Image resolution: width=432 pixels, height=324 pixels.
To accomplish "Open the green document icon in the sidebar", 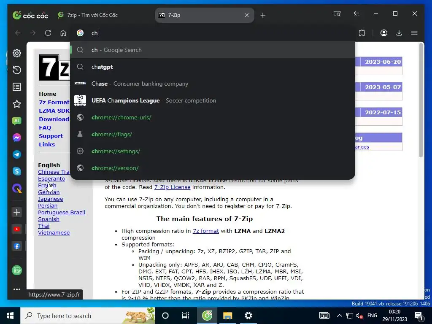I will point(17,270).
